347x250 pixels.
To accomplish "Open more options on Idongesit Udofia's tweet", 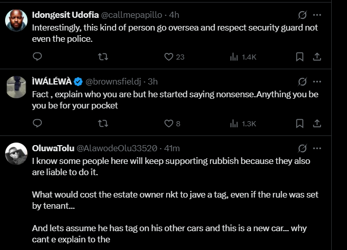I will tap(317, 15).
